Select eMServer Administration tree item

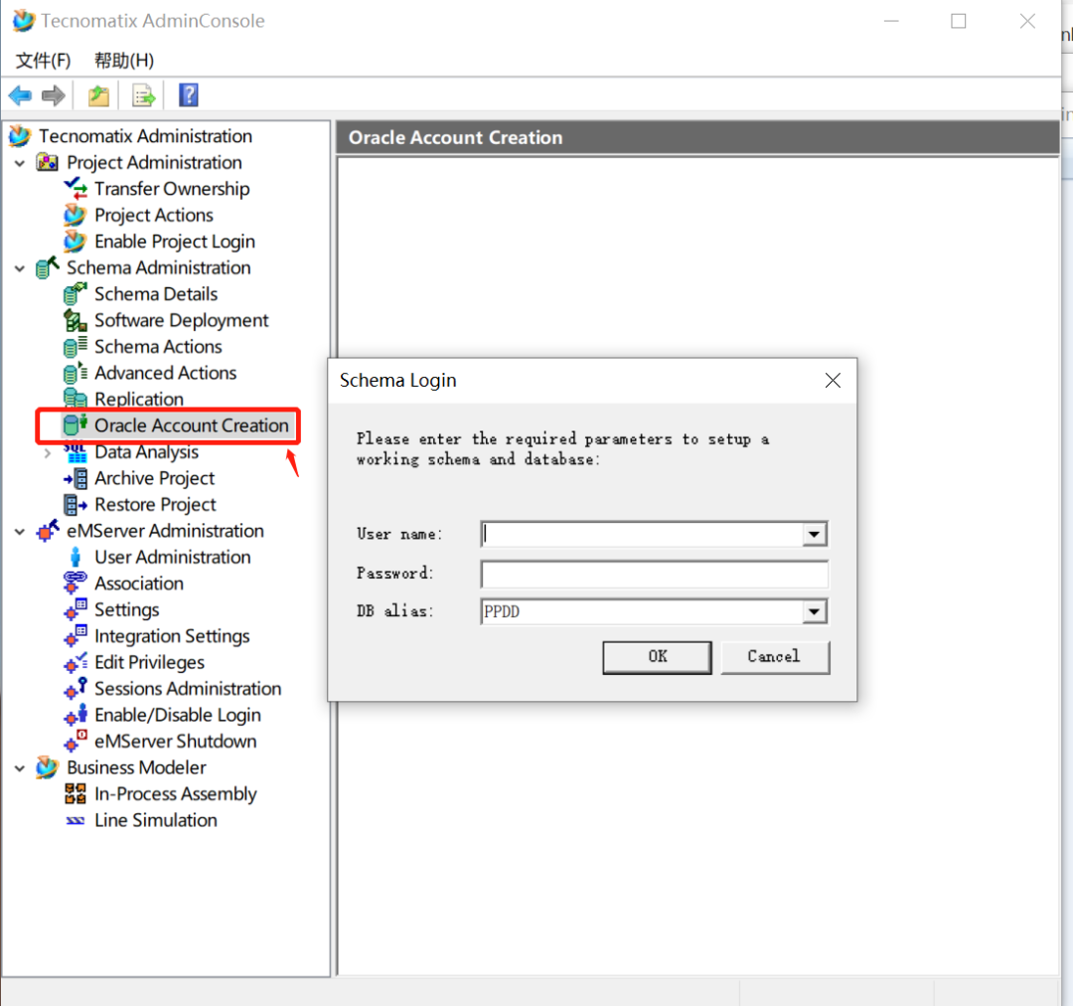[x=165, y=531]
